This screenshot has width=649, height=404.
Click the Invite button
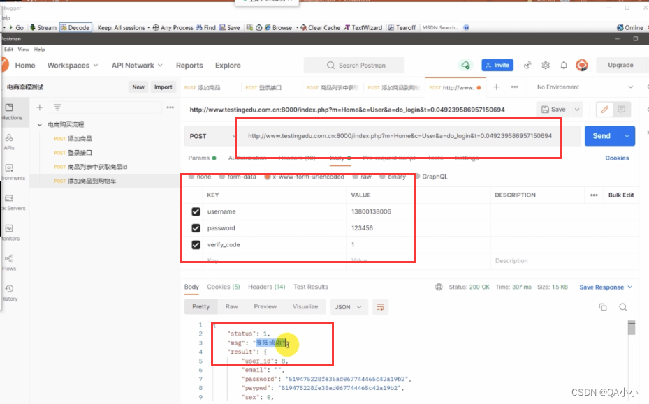[x=497, y=66]
